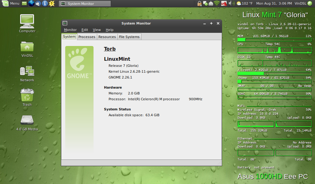The image size is (315, 184).
Task: Click the Wireless Signal: Drek line
Action: pos(257,110)
